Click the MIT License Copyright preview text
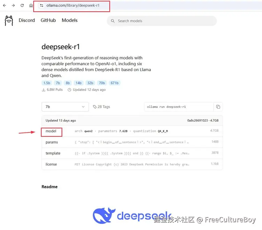The image size is (262, 230). click(x=132, y=164)
